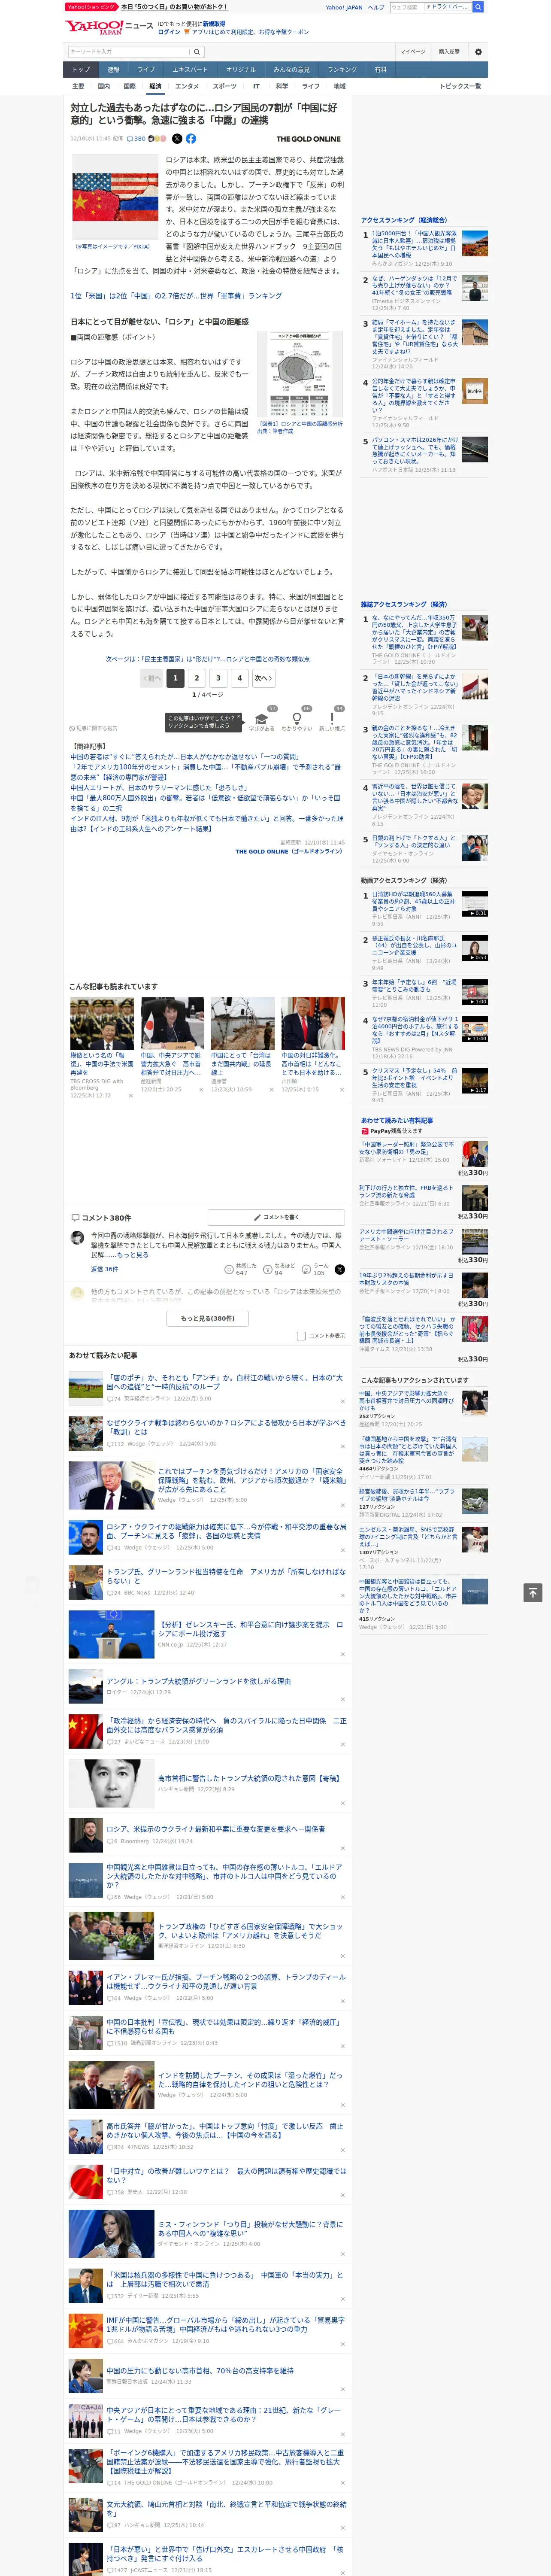This screenshot has width=551, height=2576.
Task: Open the エキスパート tab
Action: pos(190,70)
